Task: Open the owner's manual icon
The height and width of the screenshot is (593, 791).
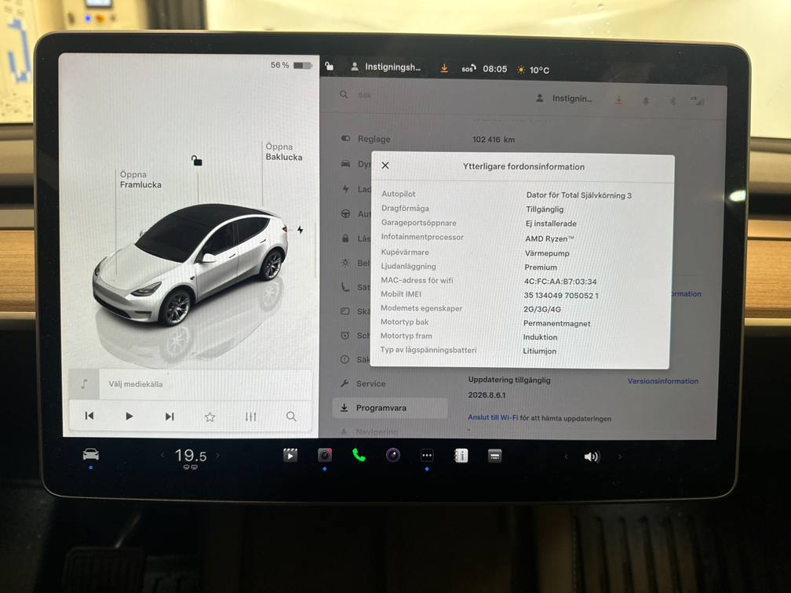Action: coord(461,456)
